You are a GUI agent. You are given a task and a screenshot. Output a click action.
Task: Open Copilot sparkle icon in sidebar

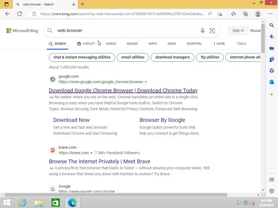tap(271, 37)
